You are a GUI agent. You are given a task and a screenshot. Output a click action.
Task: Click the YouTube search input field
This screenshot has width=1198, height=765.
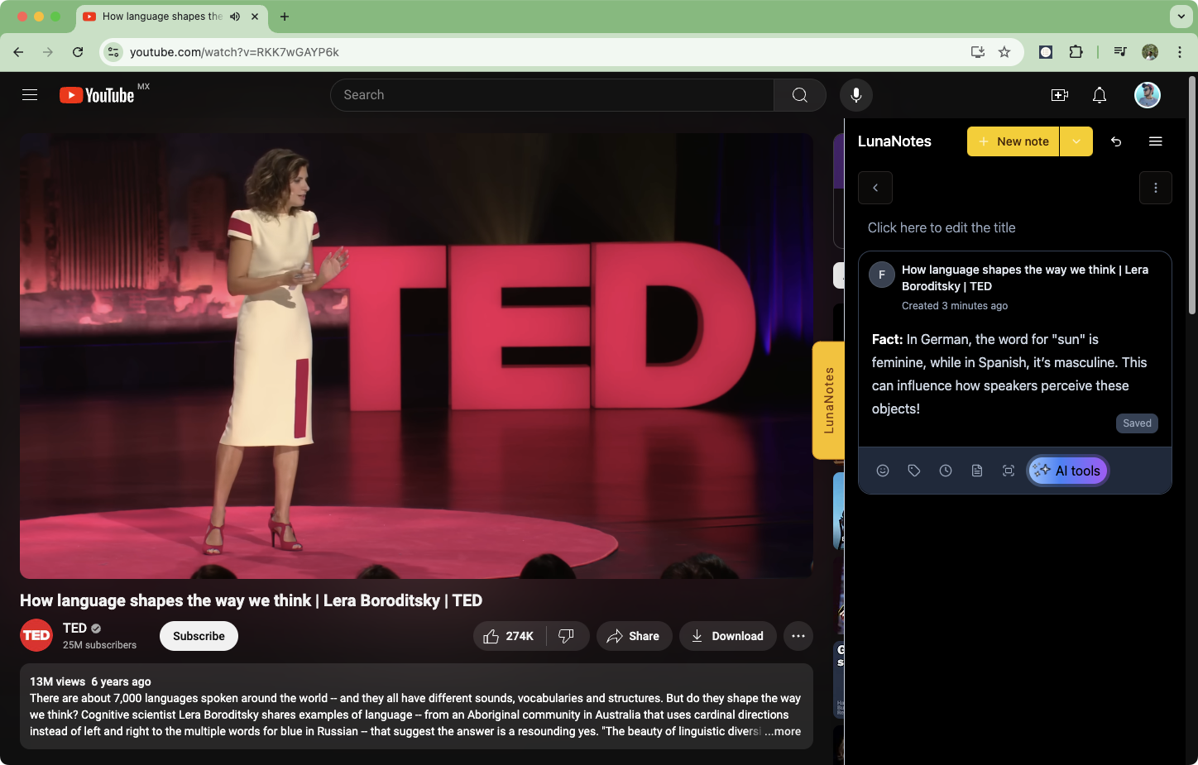552,95
